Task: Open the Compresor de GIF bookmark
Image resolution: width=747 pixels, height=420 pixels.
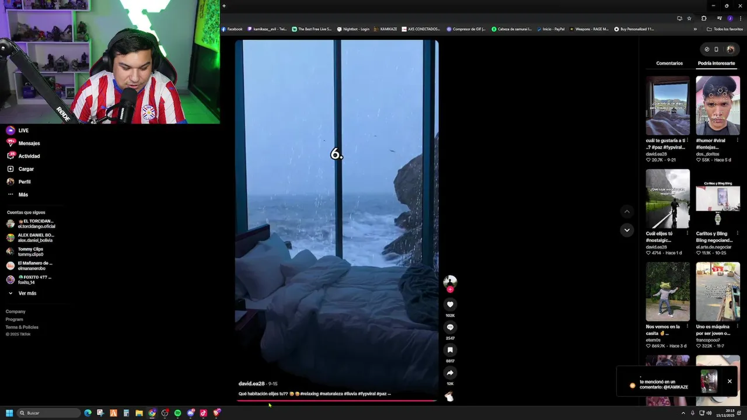Action: pos(466,29)
